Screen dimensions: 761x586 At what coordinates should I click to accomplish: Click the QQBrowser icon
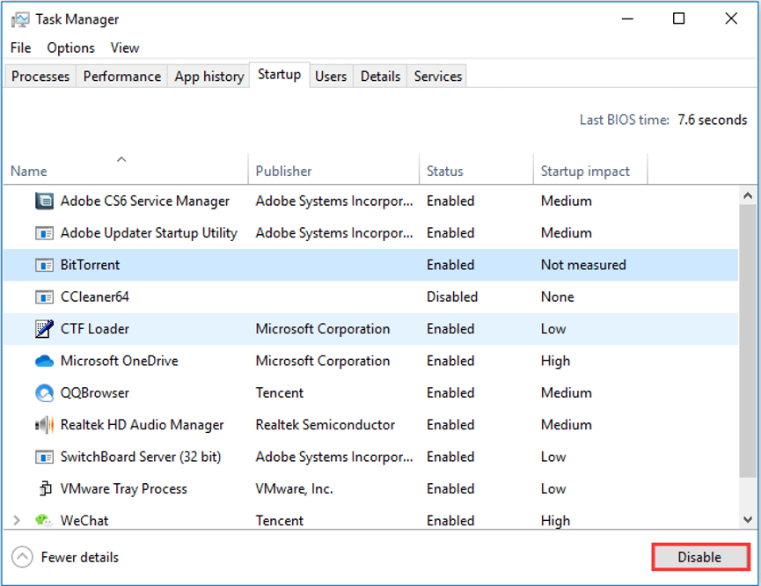coord(44,392)
